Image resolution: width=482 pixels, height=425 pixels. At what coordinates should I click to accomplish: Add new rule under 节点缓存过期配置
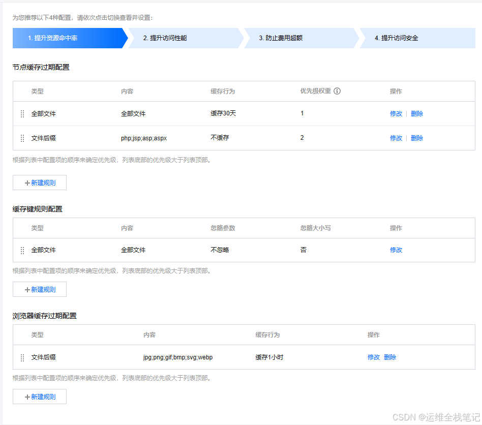(x=40, y=183)
